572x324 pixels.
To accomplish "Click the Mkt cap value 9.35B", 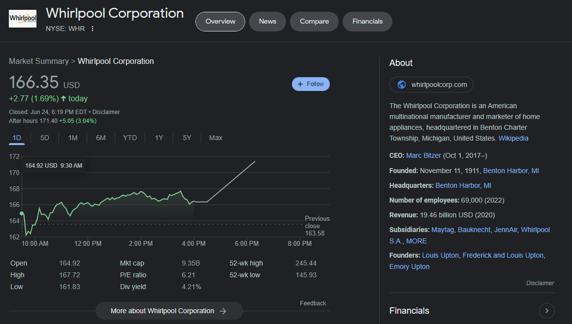I will tap(191, 263).
